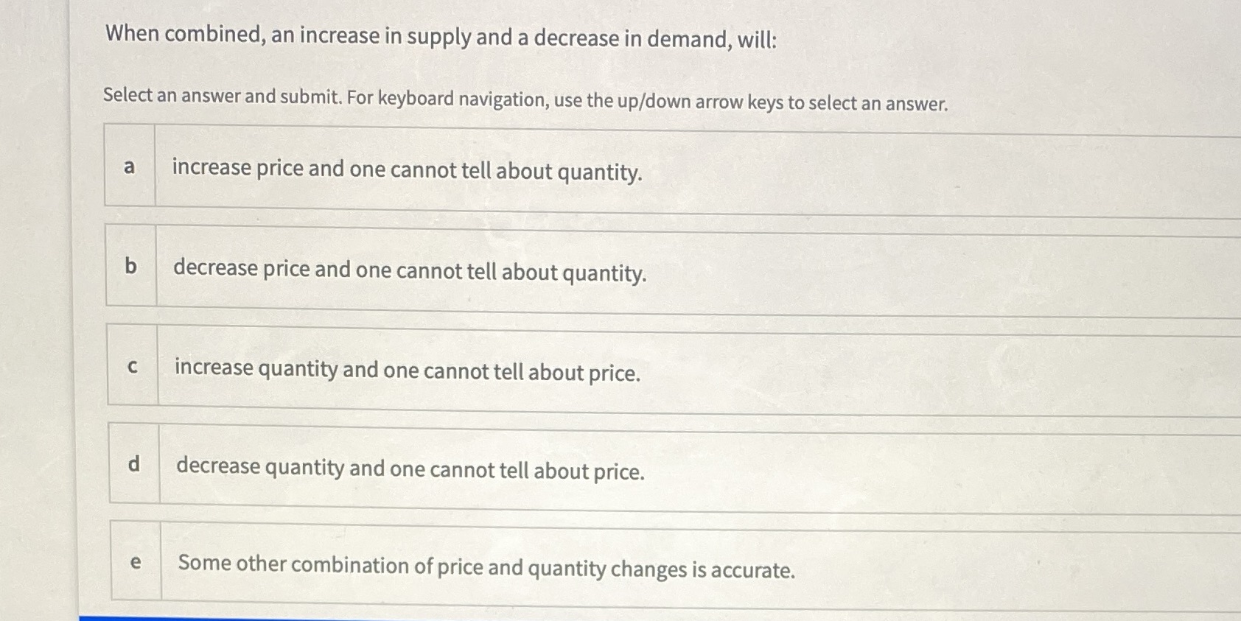The height and width of the screenshot is (621, 1241).
Task: Click the letter label 'b'
Action: pos(131,268)
